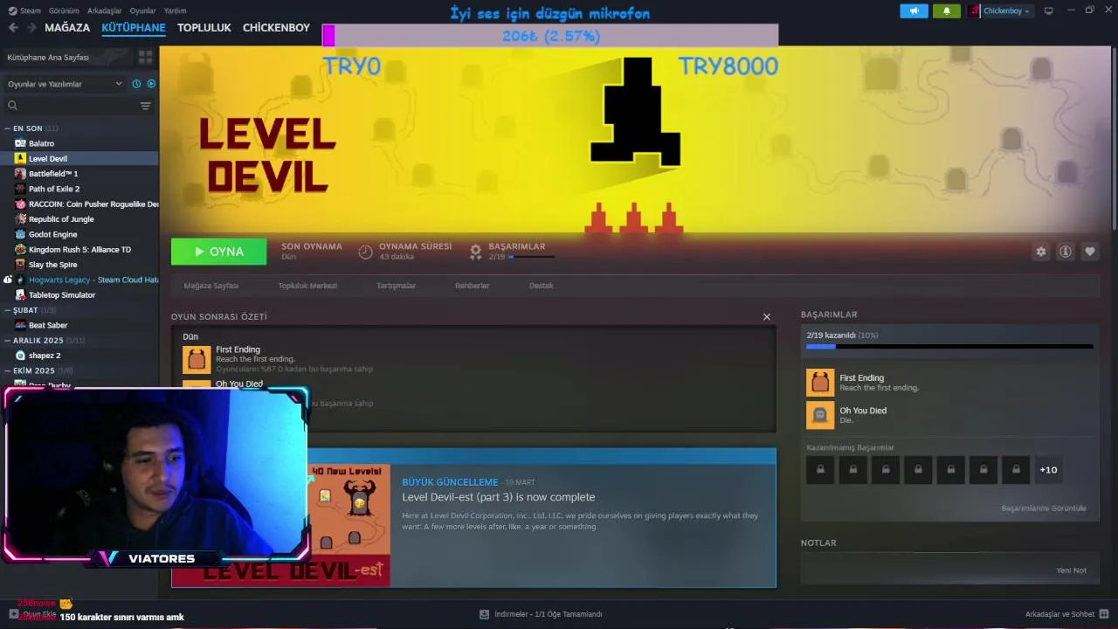Select RACCOIN: Coin Pusher Roguelike game

(x=80, y=204)
